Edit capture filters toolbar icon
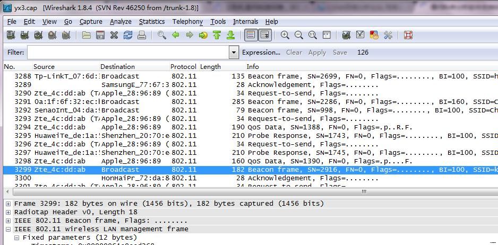The image size is (498, 245). tap(347, 35)
